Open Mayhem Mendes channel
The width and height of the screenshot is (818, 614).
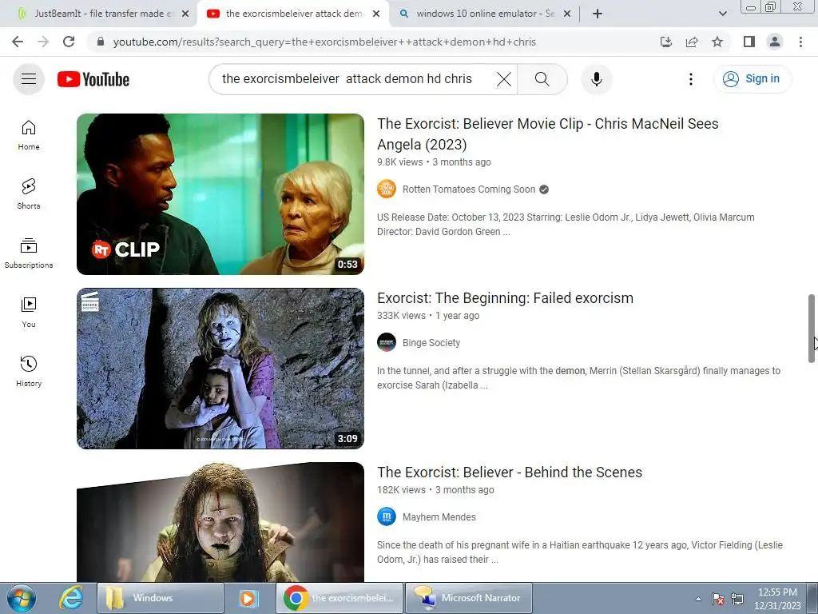point(439,517)
